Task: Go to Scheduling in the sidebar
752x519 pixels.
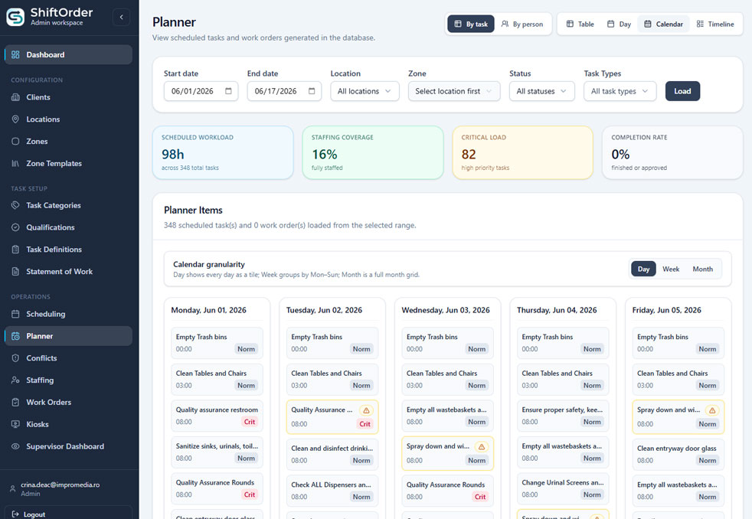Action: 68,314
